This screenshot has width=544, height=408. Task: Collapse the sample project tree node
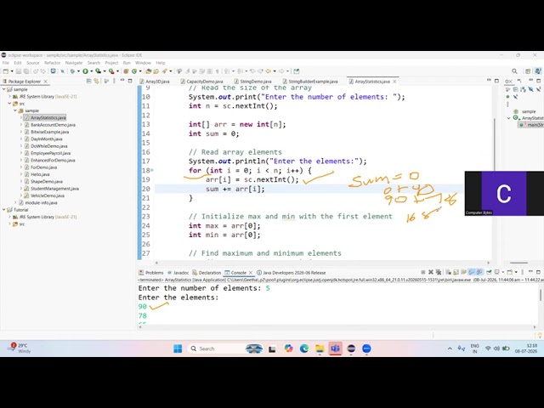[x=3, y=89]
